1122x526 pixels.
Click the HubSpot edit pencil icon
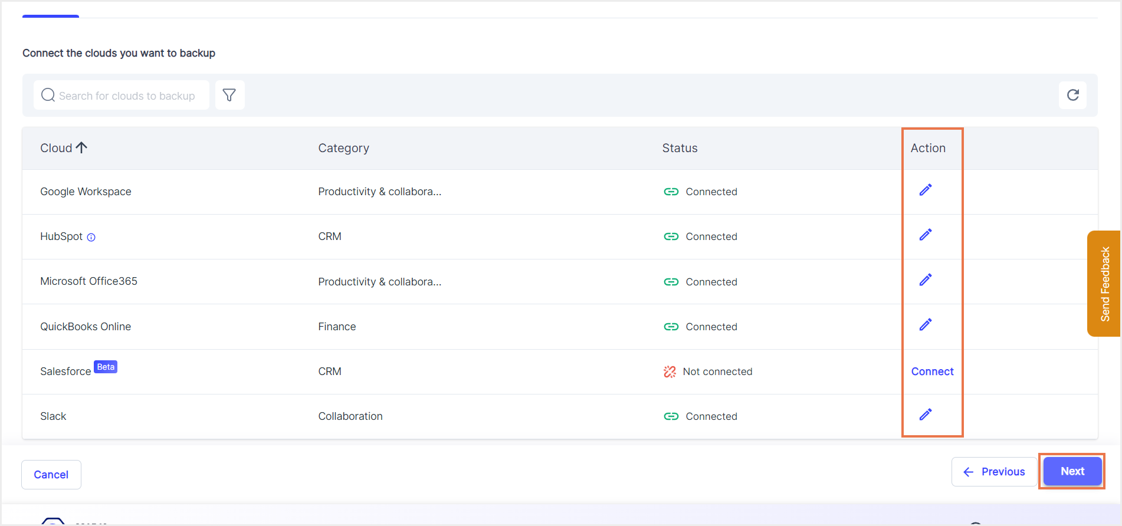click(x=926, y=235)
